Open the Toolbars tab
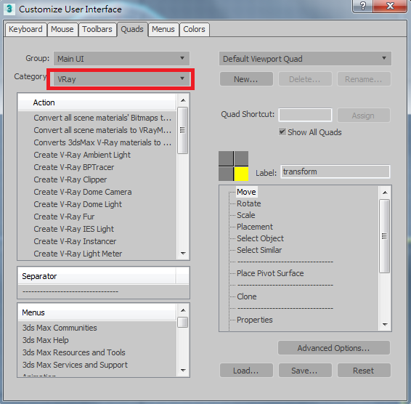 97,29
